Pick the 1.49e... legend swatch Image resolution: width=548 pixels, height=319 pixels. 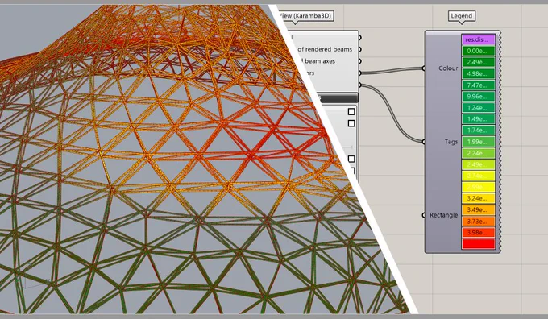tap(479, 118)
